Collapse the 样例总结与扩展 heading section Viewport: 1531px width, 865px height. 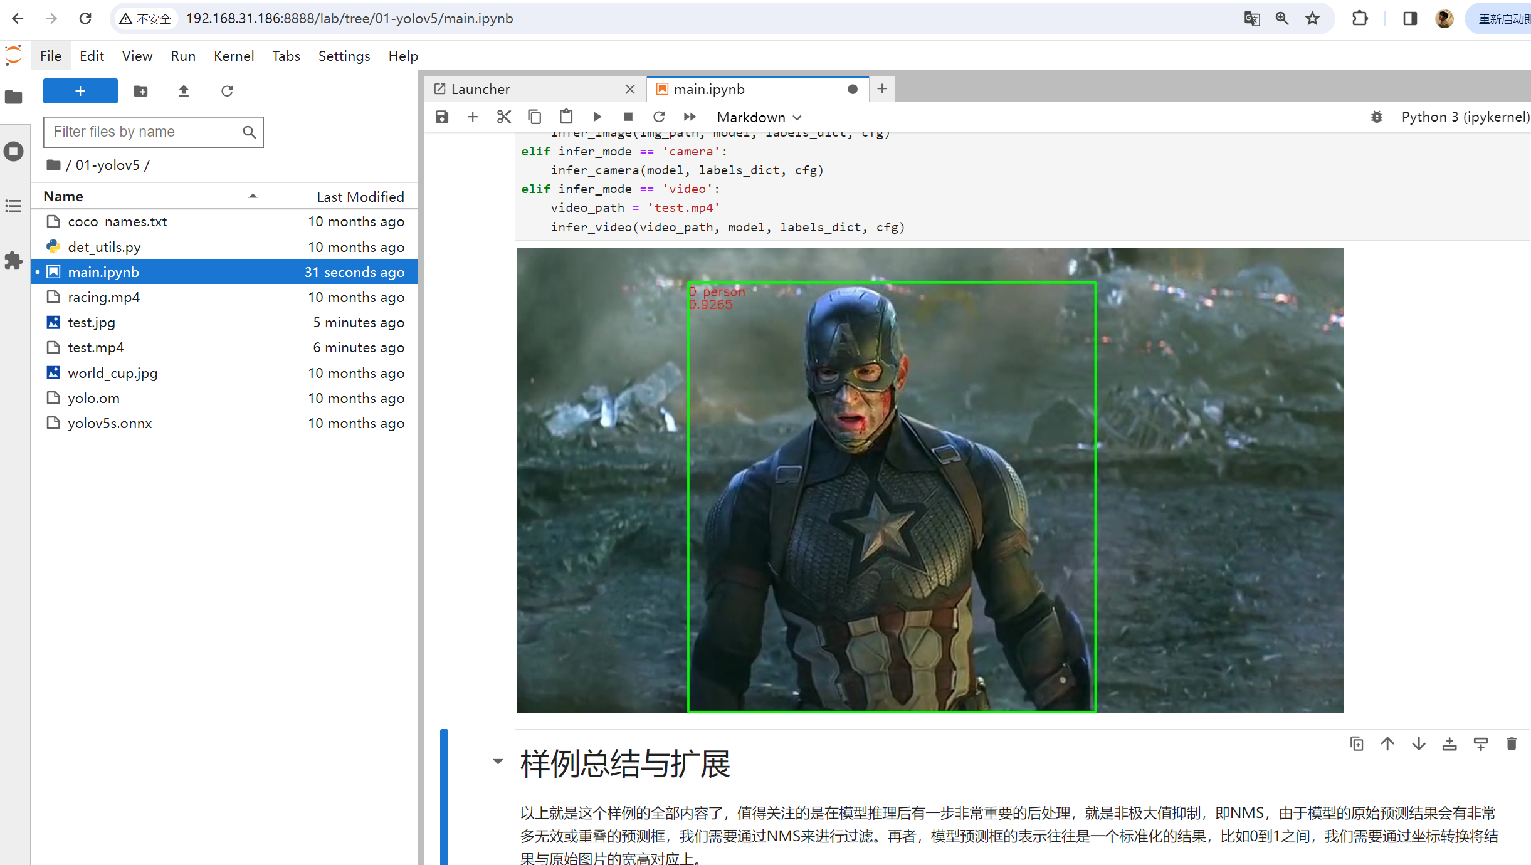[x=498, y=762]
